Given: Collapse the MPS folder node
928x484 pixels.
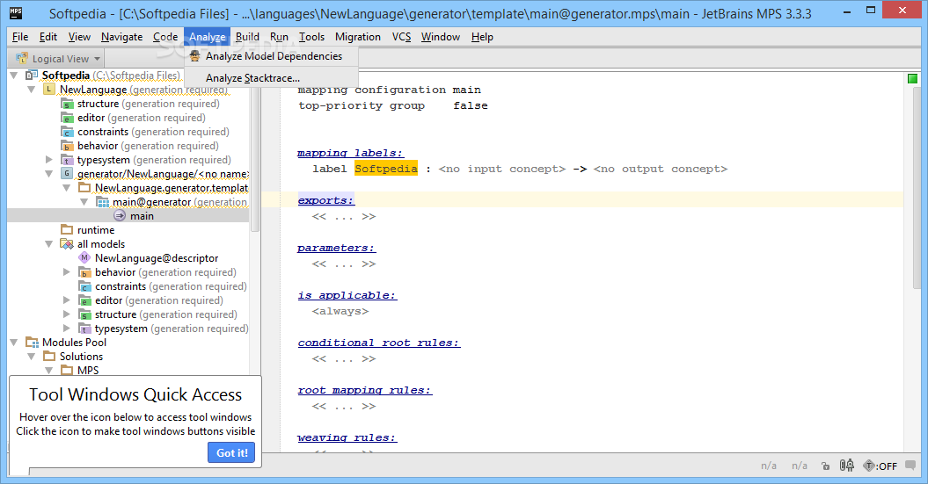Looking at the screenshot, I should pos(49,371).
